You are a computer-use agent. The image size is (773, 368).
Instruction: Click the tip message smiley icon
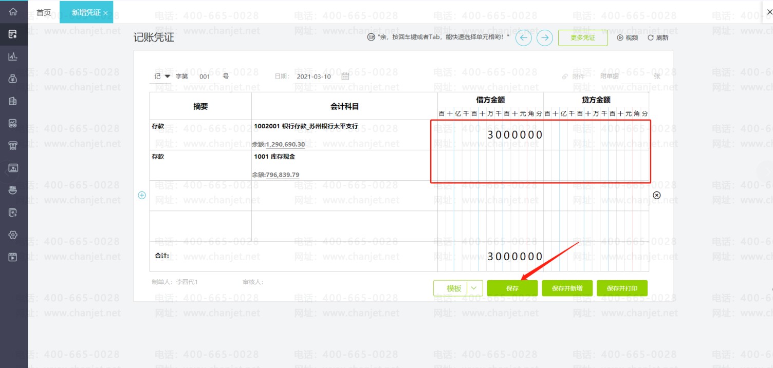pyautogui.click(x=371, y=37)
